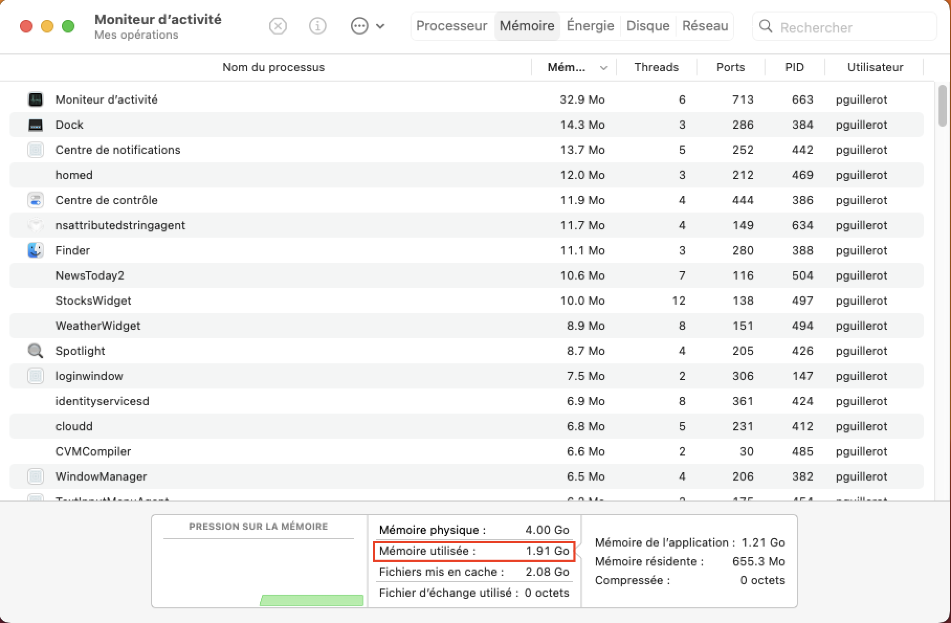
Task: Click the search magnifier icon
Action: click(x=765, y=26)
